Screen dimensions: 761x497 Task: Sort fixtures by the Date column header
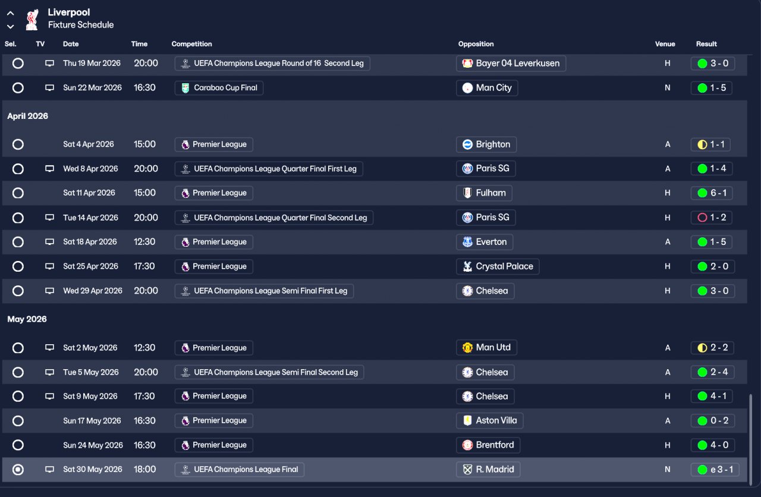tap(71, 44)
